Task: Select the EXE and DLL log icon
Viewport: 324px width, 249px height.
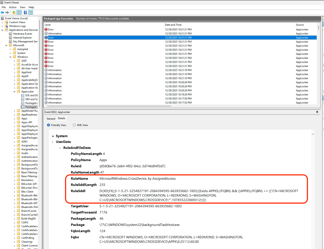Action: 23,95
